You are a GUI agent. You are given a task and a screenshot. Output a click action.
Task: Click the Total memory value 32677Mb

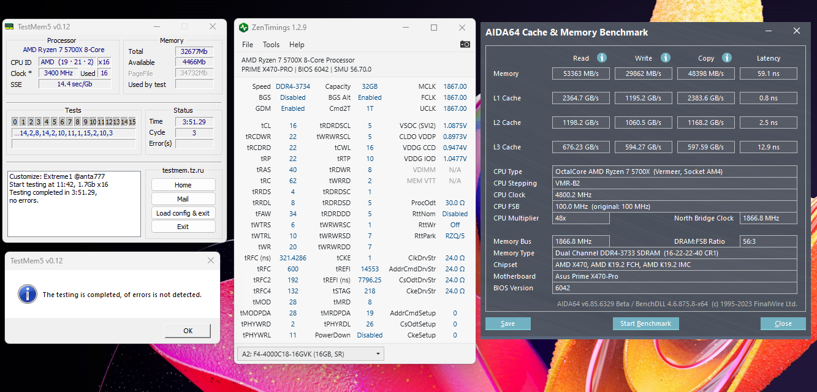coord(194,51)
